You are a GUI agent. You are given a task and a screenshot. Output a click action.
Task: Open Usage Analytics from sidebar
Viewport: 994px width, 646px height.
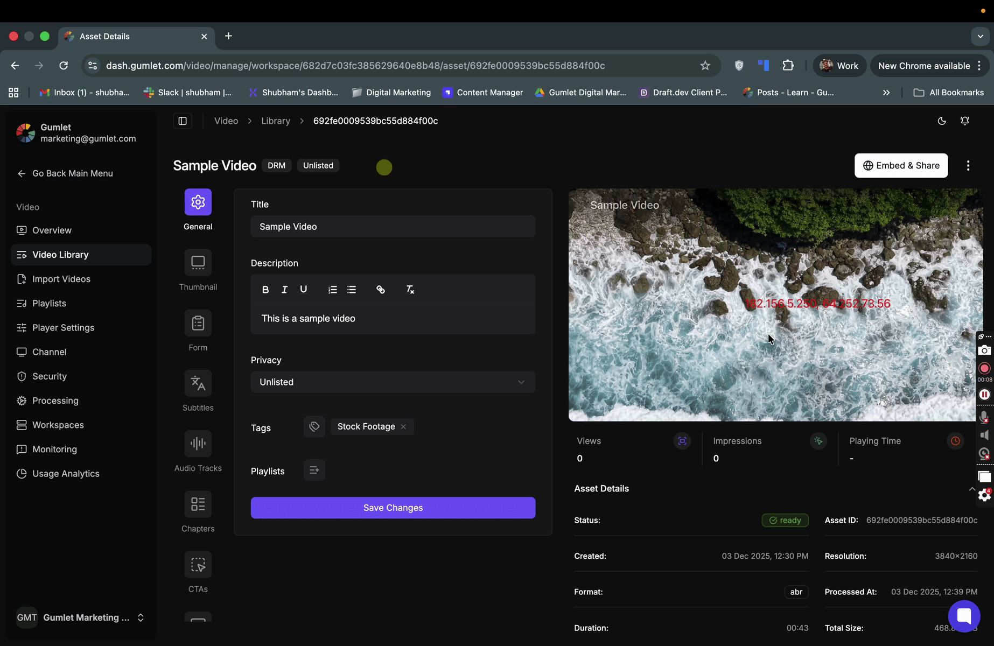[x=66, y=474]
